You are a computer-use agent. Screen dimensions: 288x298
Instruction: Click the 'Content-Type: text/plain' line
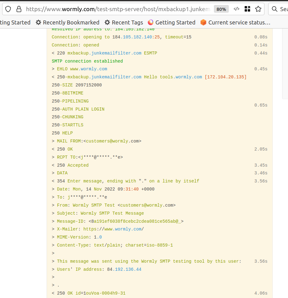pos(112,245)
